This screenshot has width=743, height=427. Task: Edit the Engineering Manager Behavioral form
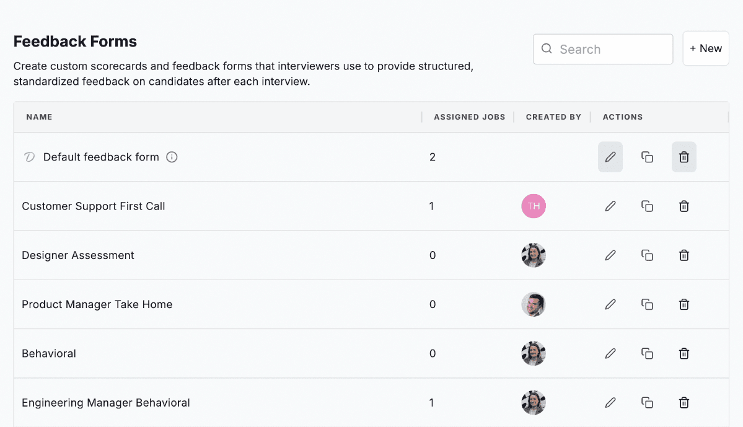(610, 403)
